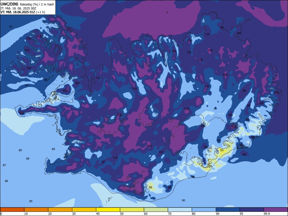Click the legend scale label 80
The image size is (288, 216).
click(194, 214)
